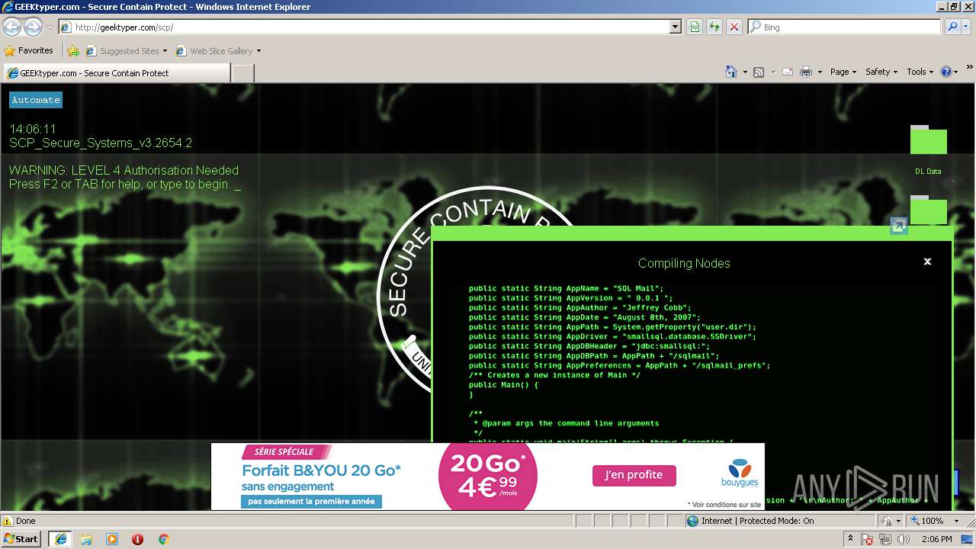
Task: Open the Page menu
Action: pyautogui.click(x=843, y=72)
